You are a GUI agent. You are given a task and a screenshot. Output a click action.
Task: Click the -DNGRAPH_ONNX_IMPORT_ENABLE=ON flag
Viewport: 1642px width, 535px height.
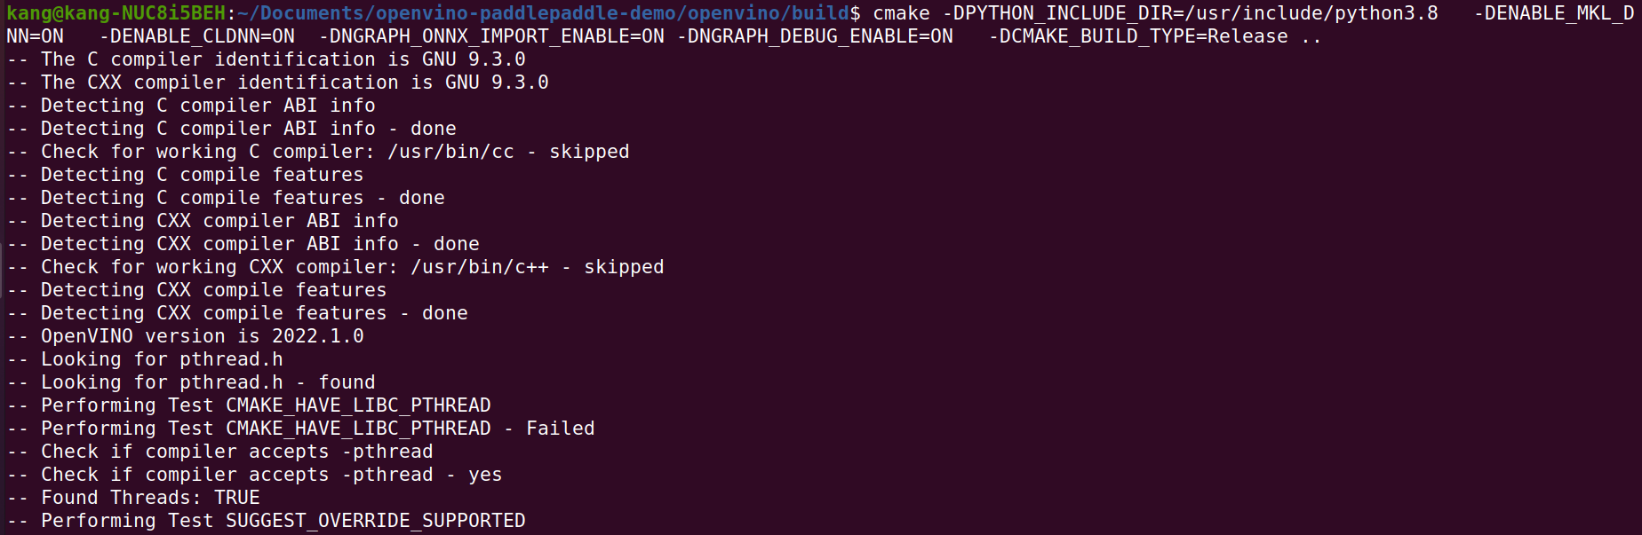click(x=491, y=36)
